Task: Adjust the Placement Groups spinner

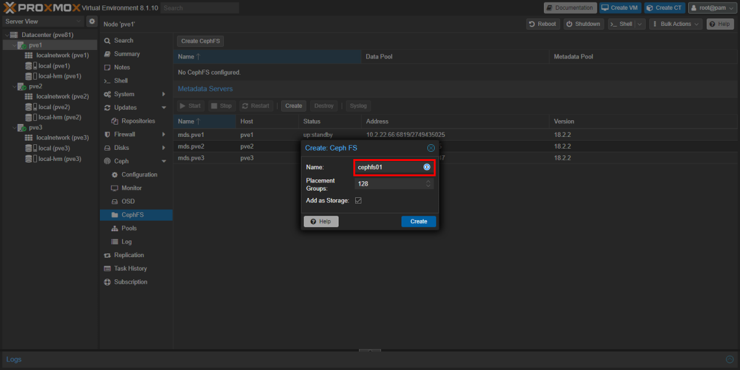Action: pyautogui.click(x=429, y=184)
